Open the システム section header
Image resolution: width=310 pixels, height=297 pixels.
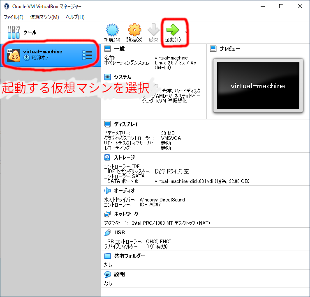[x=123, y=77]
